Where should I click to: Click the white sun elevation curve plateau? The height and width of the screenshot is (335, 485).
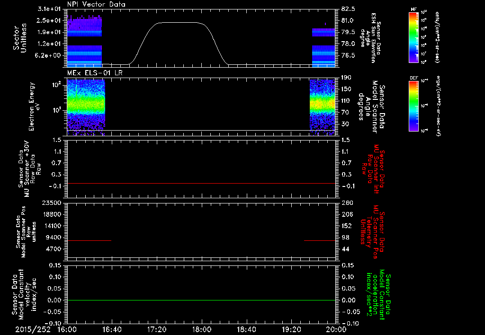[x=180, y=23]
